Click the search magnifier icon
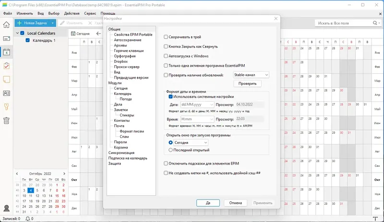Viewport: 384px width, 222px height. tap(375, 23)
